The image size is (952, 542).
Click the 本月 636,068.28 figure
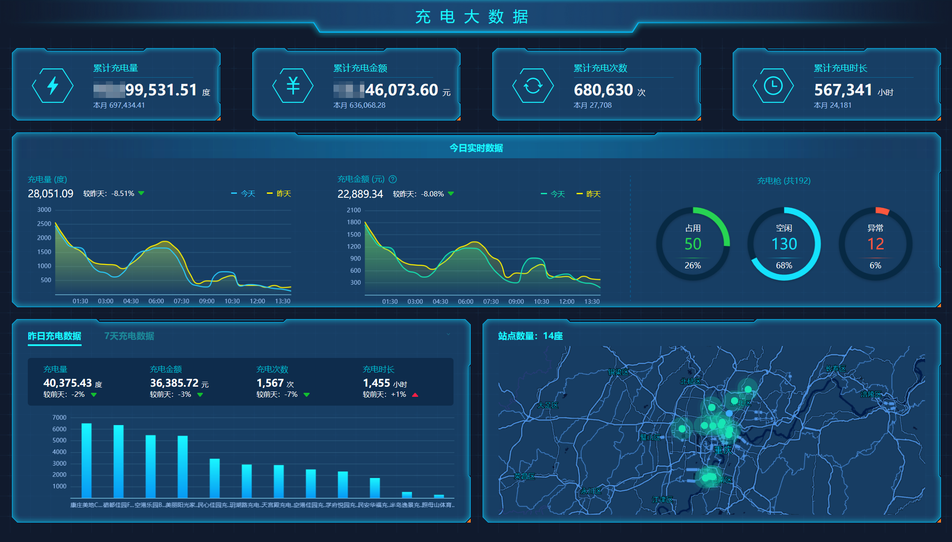[360, 105]
